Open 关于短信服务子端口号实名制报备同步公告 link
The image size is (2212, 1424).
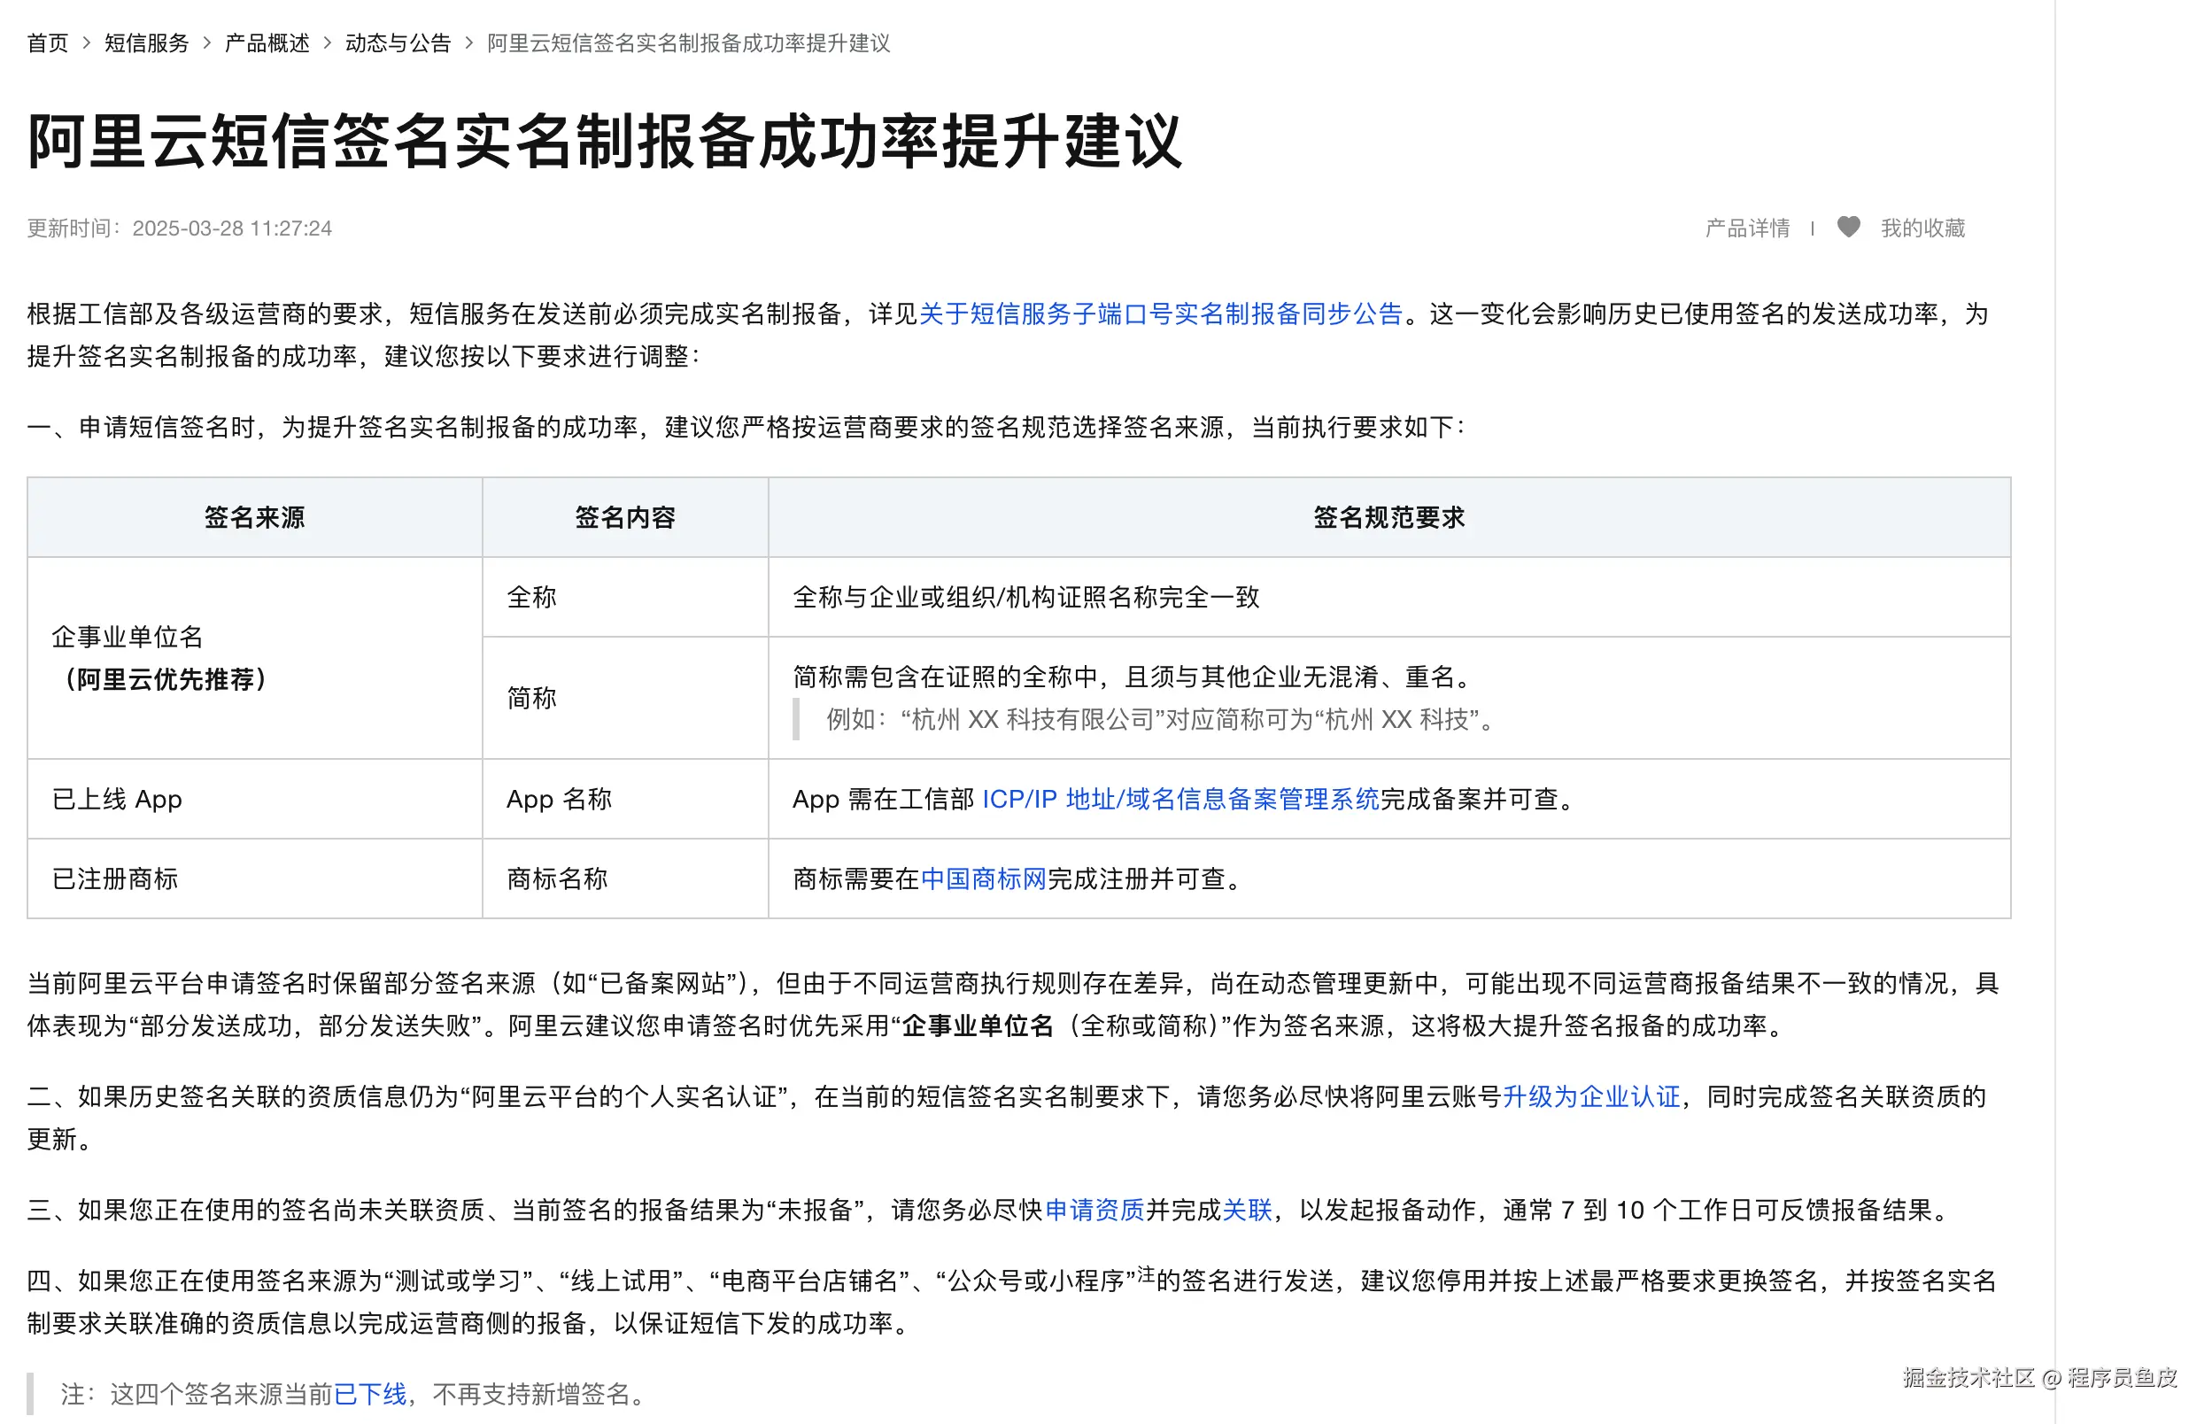[1160, 314]
